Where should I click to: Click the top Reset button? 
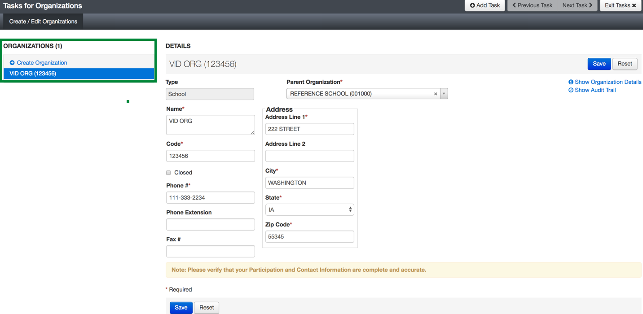pos(625,64)
